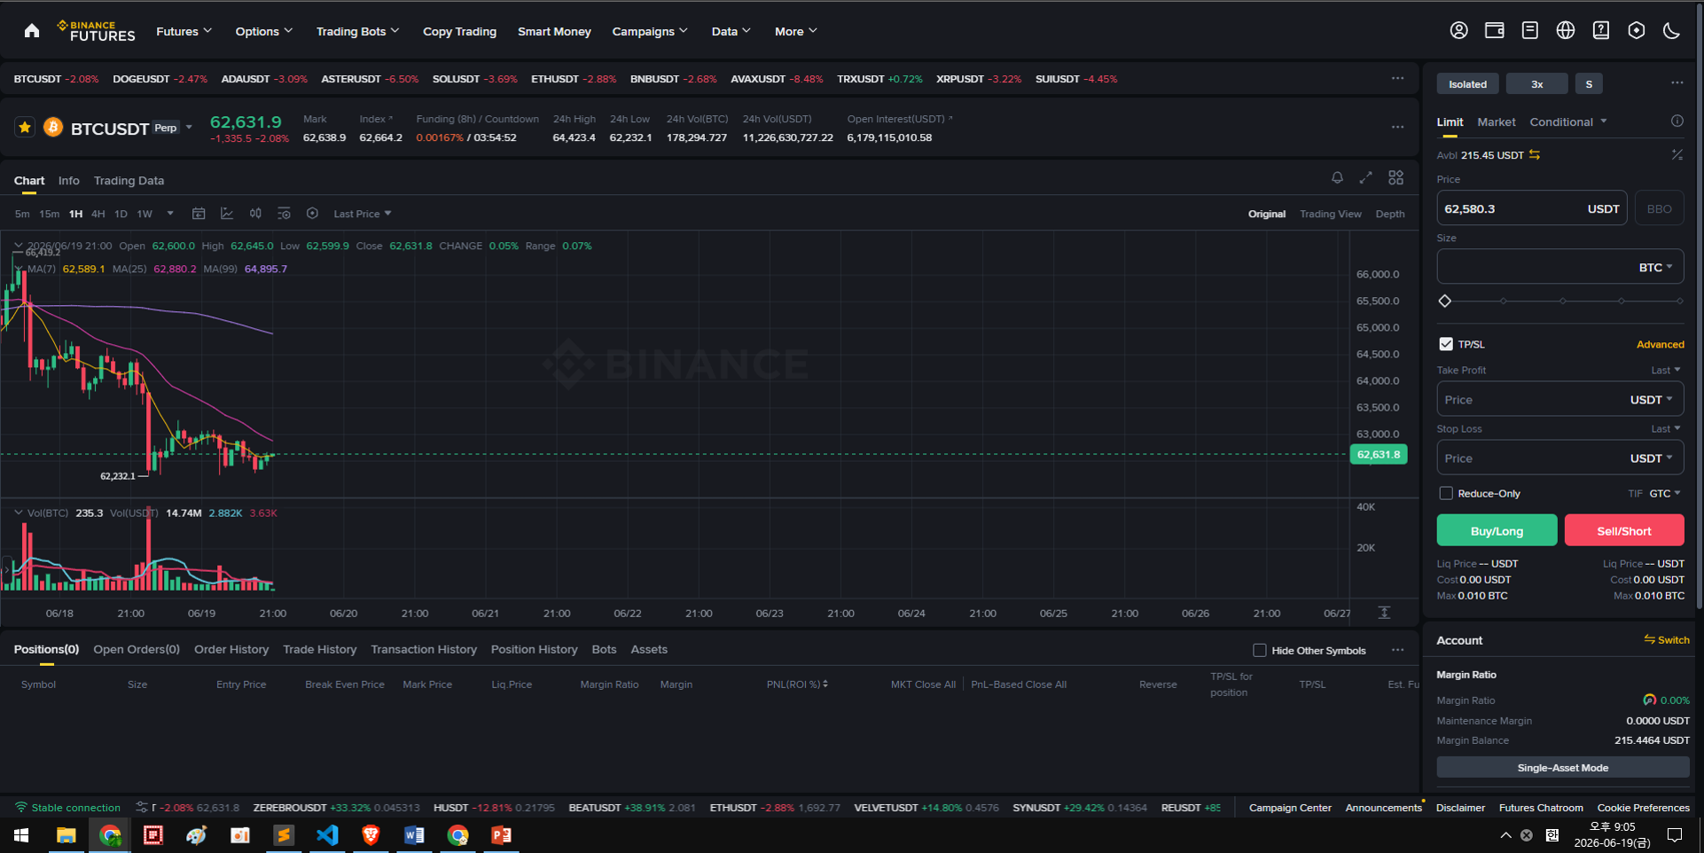Change the Size unit BTC dropdown

point(1656,267)
